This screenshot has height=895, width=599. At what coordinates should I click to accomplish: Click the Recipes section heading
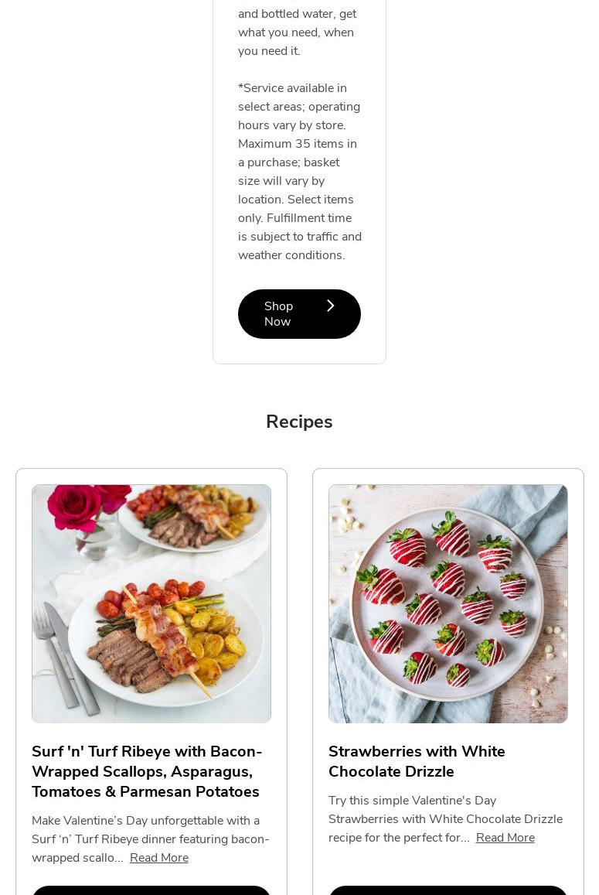299,422
